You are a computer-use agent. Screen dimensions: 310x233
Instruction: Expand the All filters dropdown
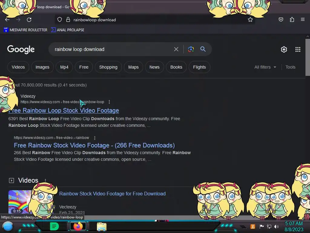coord(265,67)
